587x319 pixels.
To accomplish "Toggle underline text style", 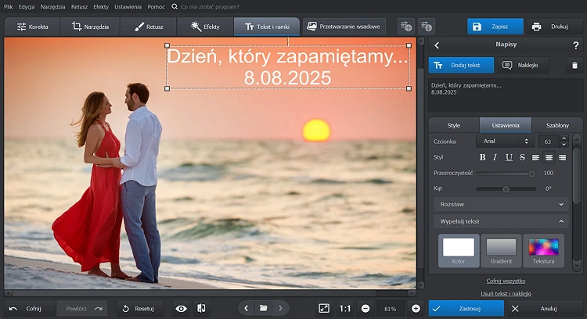I will coord(509,157).
